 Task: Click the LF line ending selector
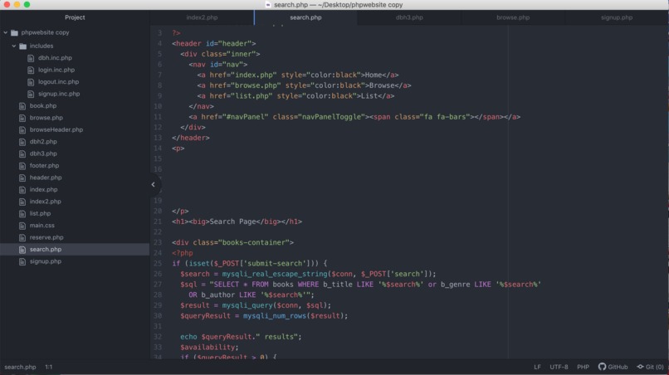click(537, 367)
